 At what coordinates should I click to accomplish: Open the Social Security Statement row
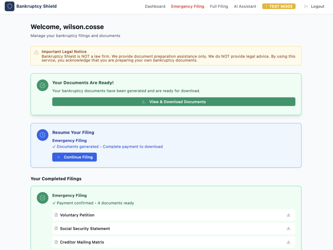pyautogui.click(x=174, y=229)
